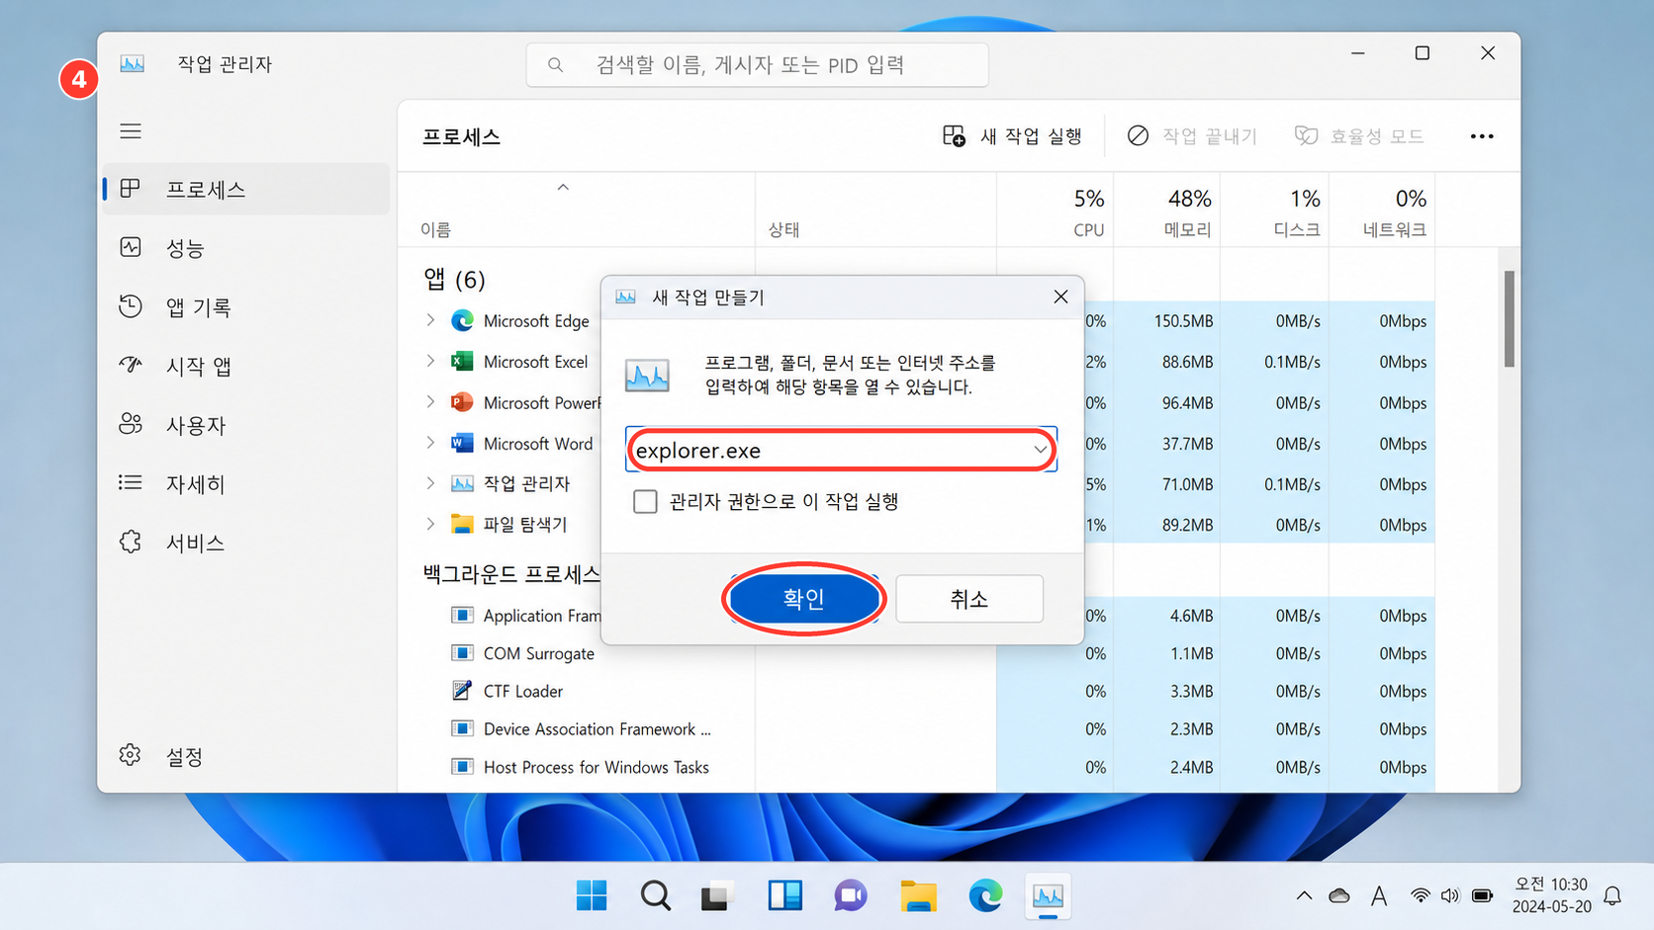Open Widgets from taskbar
Image resolution: width=1654 pixels, height=930 pixels.
pos(784,896)
